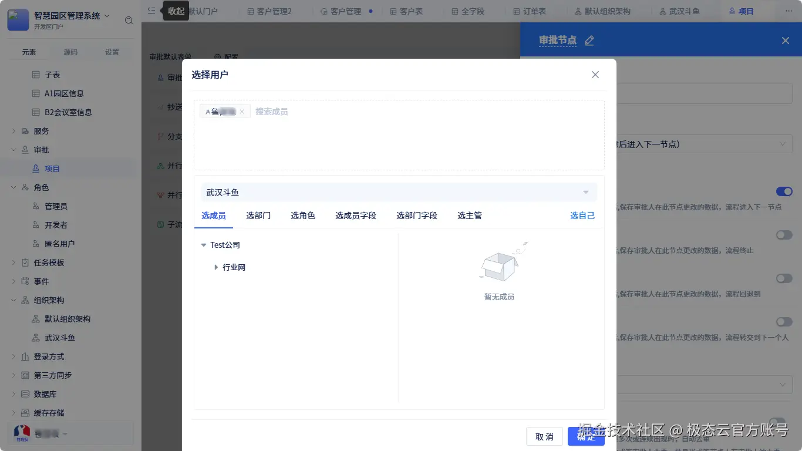Switch to 选成员字段 tab
802x451 pixels.
pyautogui.click(x=356, y=216)
